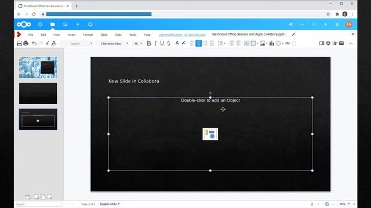Toggle italic formatting
Image resolution: width=371 pixels, height=208 pixels.
(x=155, y=43)
